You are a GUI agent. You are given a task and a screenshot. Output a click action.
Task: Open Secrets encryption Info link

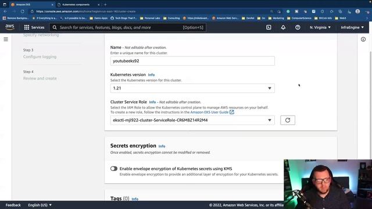[162, 146]
